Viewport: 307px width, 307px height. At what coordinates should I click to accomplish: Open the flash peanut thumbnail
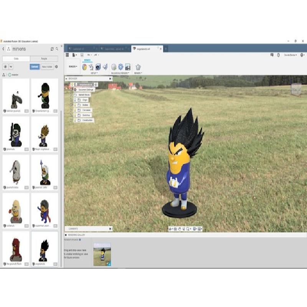tap(16, 249)
